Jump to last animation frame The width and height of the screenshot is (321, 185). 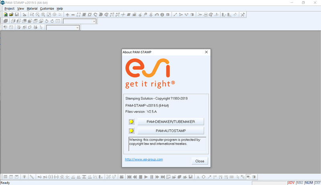[x=163, y=177]
